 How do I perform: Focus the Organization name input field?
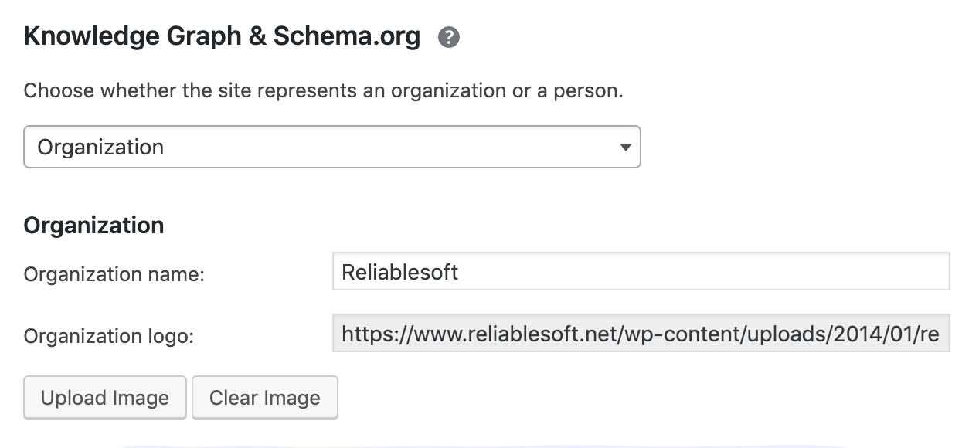[641, 272]
